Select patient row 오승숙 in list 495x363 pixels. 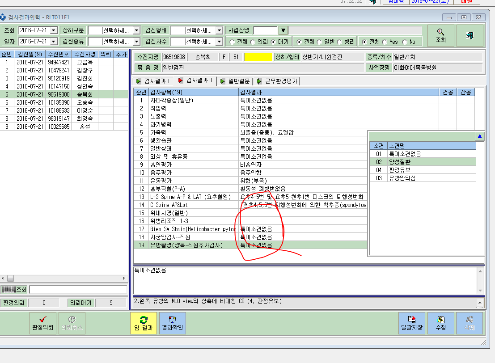point(64,102)
